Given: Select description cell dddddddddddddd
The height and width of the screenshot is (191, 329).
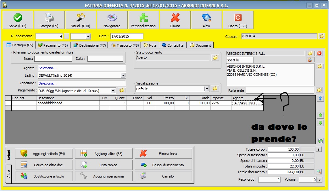Looking at the screenshot, I should pos(68,103).
